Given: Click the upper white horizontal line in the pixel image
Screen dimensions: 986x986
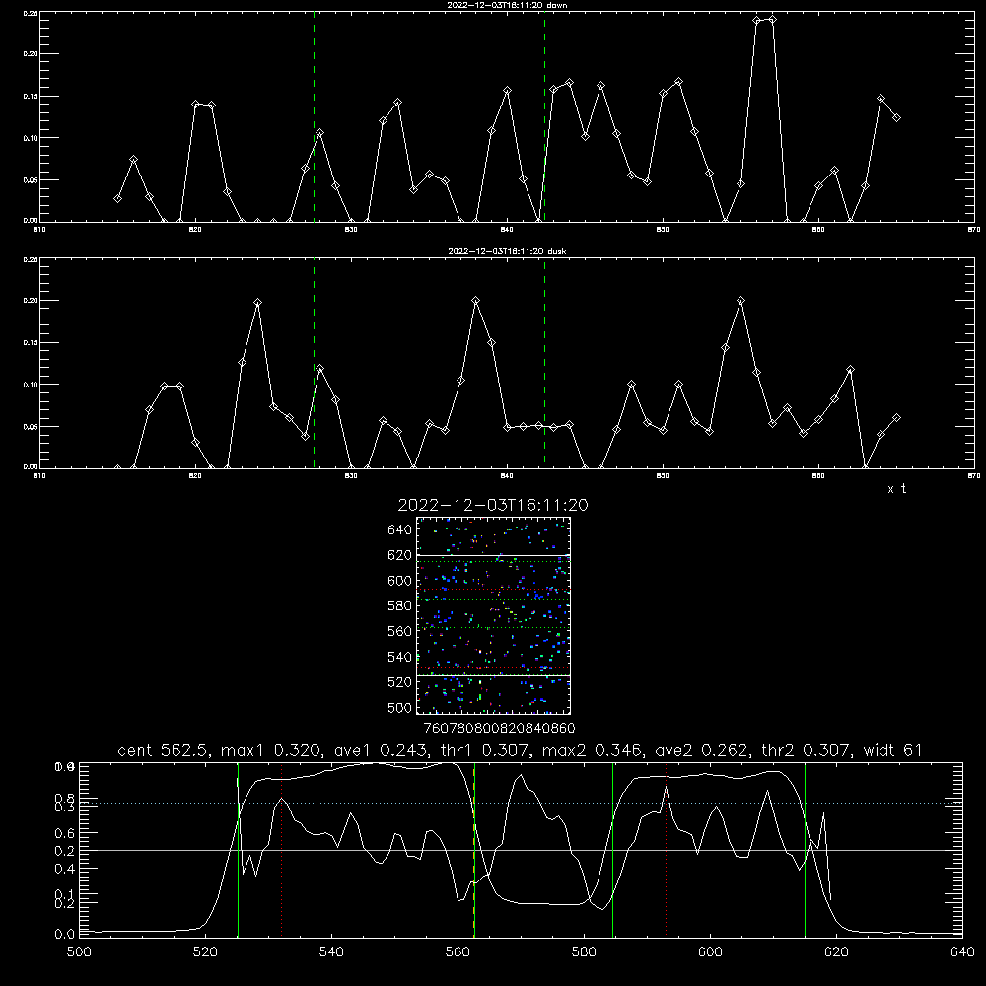Looking at the screenshot, I should pyautogui.click(x=493, y=555).
